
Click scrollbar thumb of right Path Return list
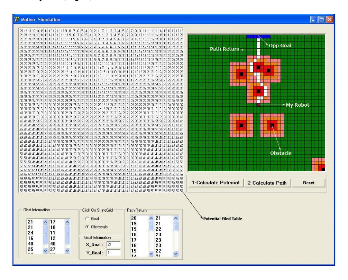pos(175,226)
